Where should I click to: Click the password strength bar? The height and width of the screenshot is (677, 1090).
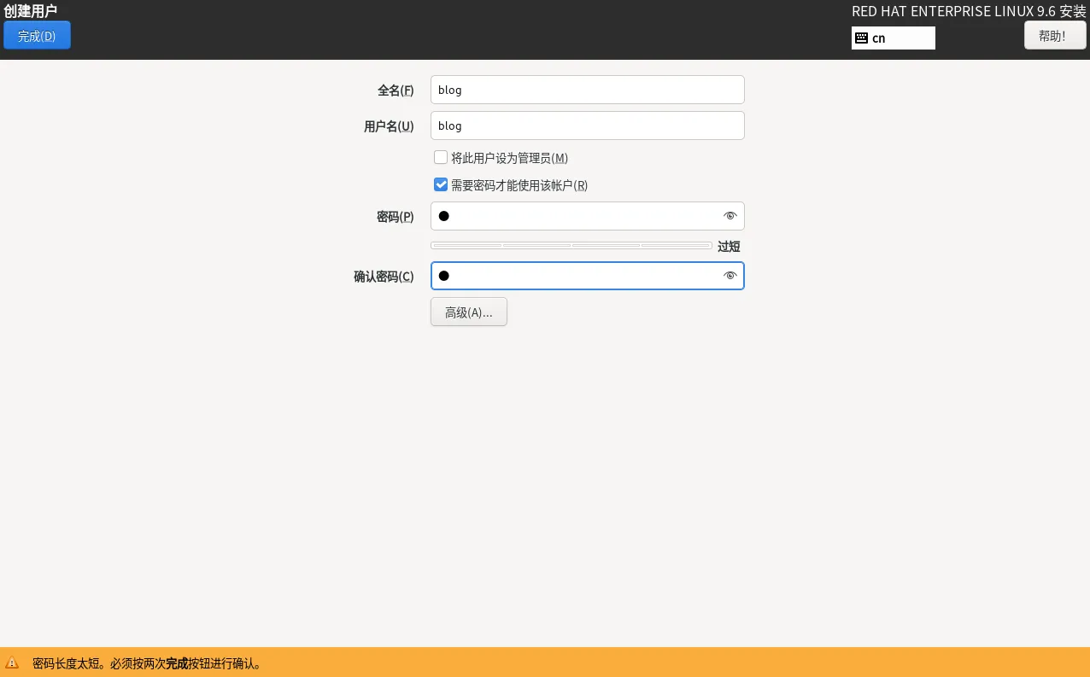571,246
